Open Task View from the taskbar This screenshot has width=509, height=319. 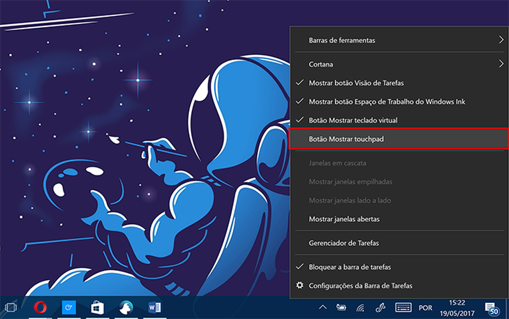[11, 307]
